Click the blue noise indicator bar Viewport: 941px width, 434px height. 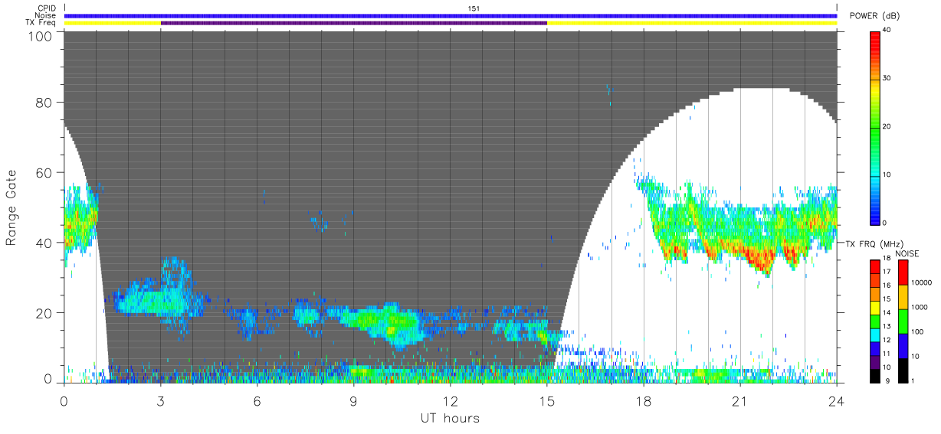point(451,15)
